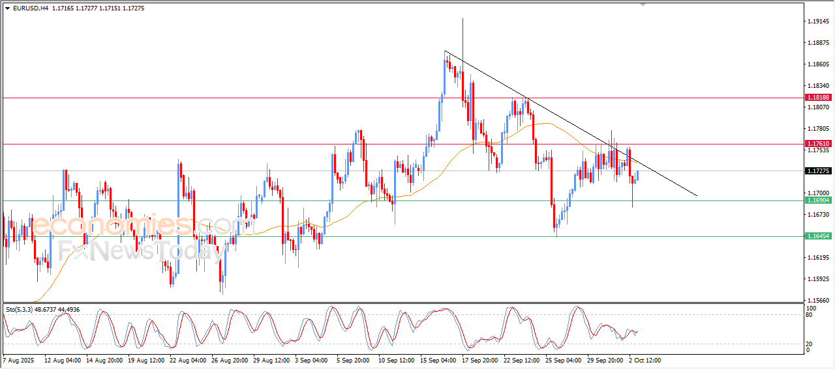Click the 29 Aug 12:00 time label
Image resolution: width=835 pixels, height=369 pixels.
(270, 360)
